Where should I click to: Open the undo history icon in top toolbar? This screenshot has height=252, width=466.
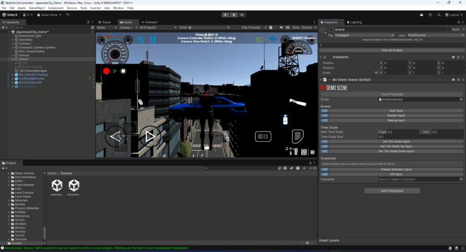[x=430, y=15]
